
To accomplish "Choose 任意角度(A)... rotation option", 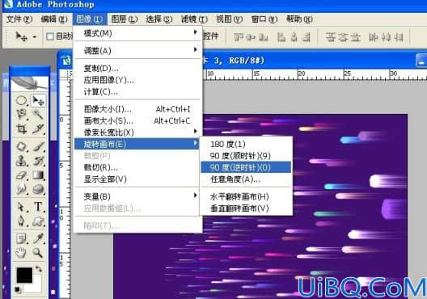I will (246, 179).
